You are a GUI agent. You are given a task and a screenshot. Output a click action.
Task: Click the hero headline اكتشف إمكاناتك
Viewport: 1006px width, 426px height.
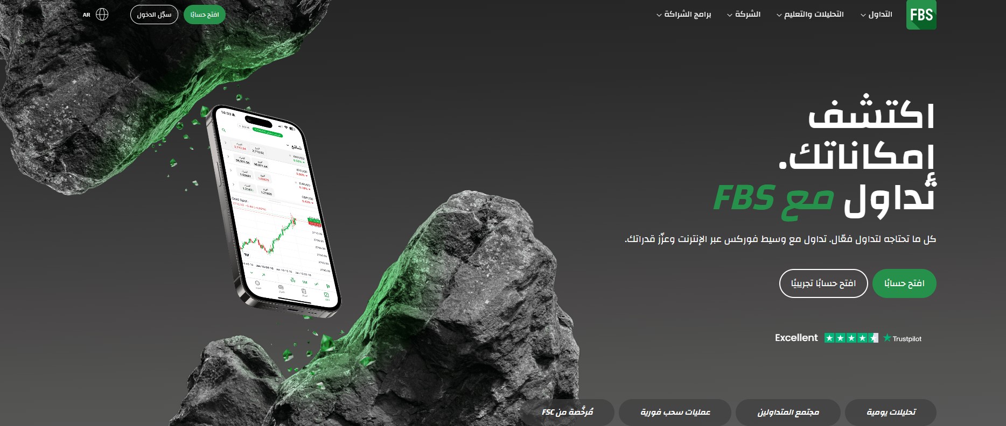pos(857,134)
